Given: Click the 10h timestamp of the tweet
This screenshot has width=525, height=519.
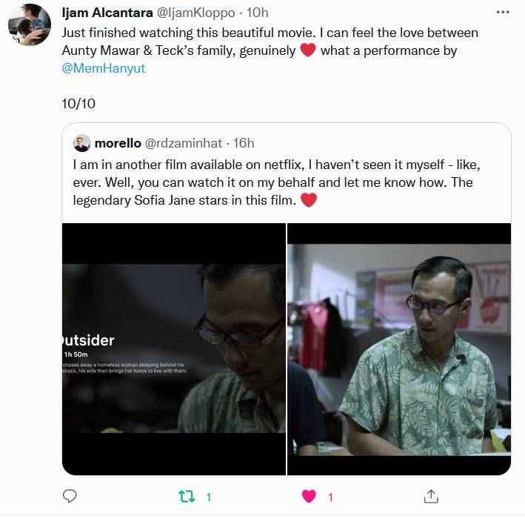Looking at the screenshot, I should tap(258, 13).
